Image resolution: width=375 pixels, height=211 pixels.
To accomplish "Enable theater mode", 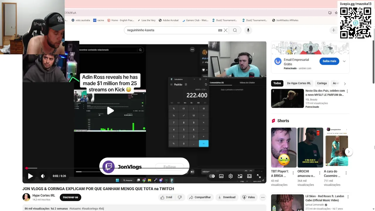I will click(249, 176).
